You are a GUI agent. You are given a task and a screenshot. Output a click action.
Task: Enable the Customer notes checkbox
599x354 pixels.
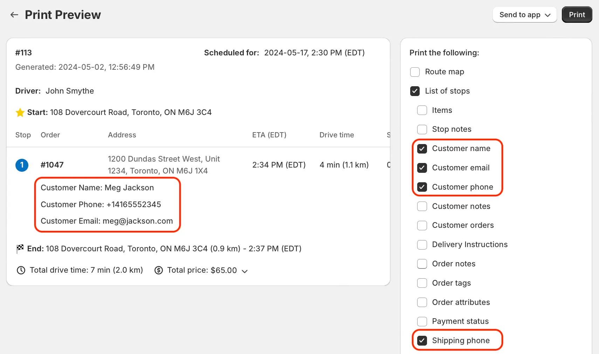(422, 206)
